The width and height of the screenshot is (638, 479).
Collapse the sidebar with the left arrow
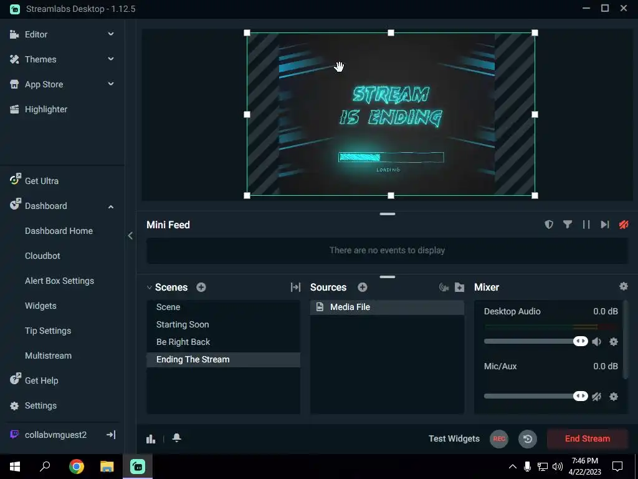130,235
